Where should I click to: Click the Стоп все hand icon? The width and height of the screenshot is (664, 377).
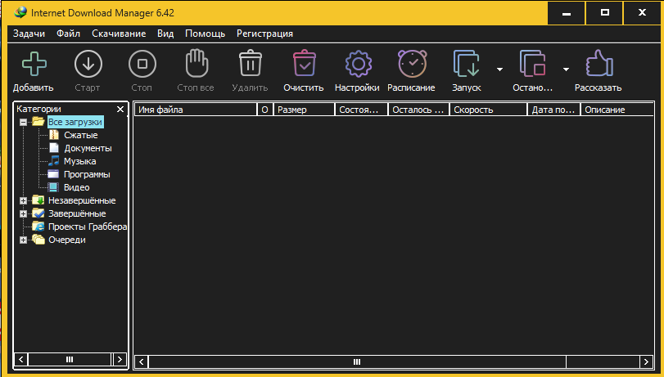tap(197, 63)
